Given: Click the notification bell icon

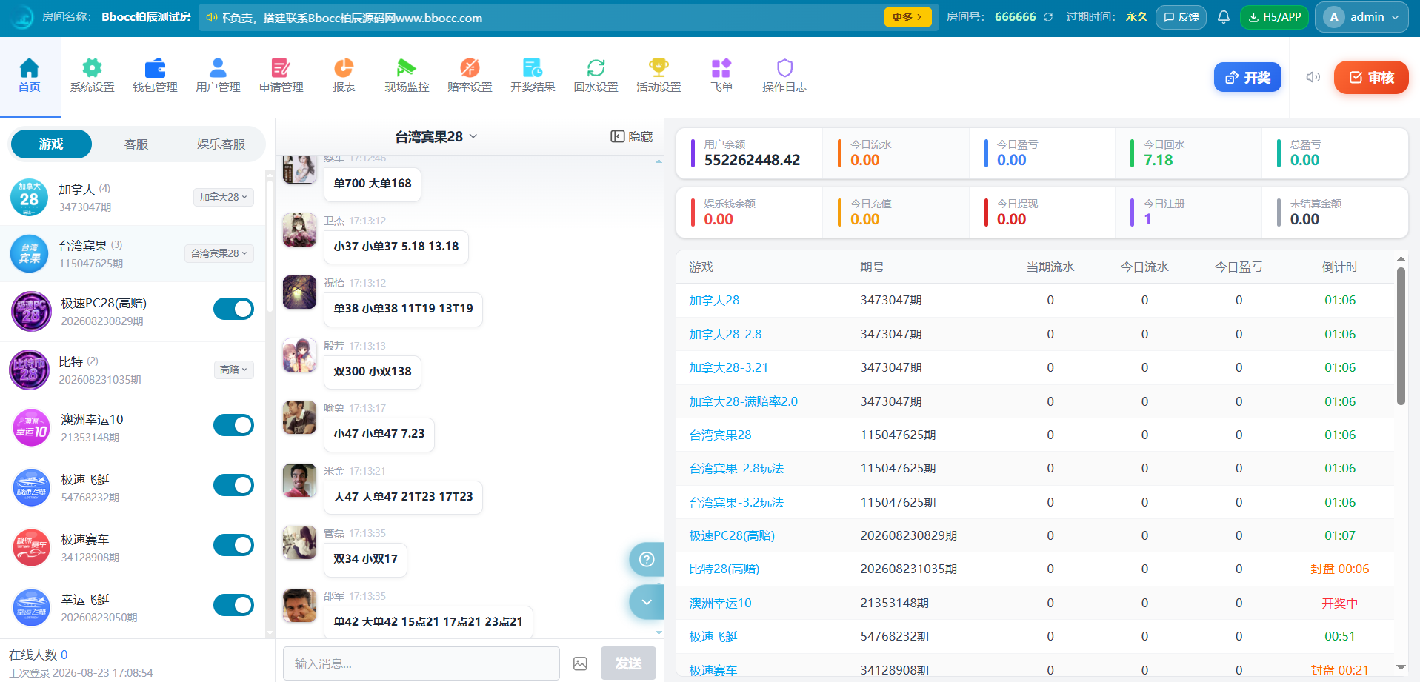Looking at the screenshot, I should (1224, 17).
